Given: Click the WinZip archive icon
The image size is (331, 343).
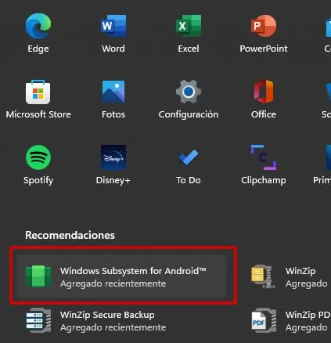Looking at the screenshot, I should coord(263,276).
